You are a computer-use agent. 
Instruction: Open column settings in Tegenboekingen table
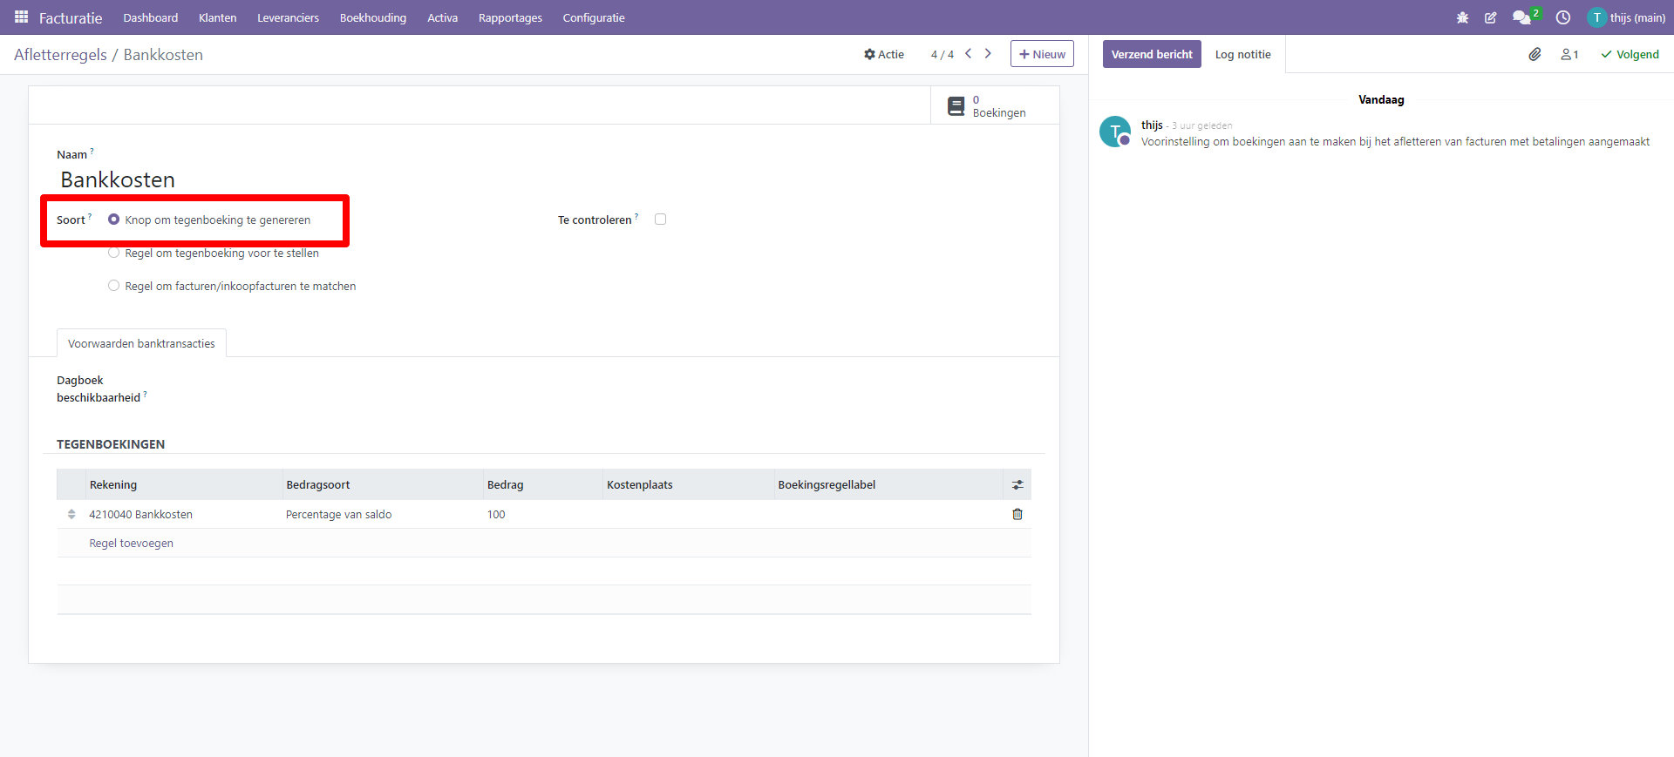click(x=1017, y=484)
